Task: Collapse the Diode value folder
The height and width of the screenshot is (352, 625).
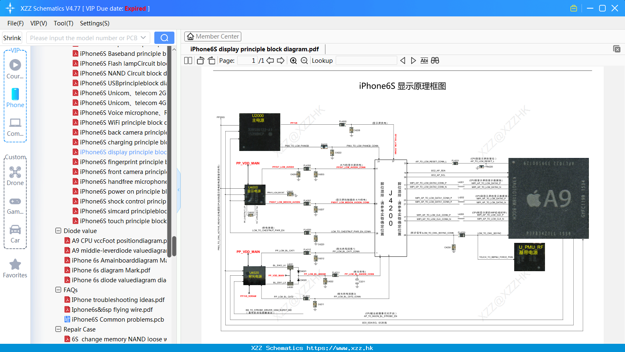Action: (58, 231)
